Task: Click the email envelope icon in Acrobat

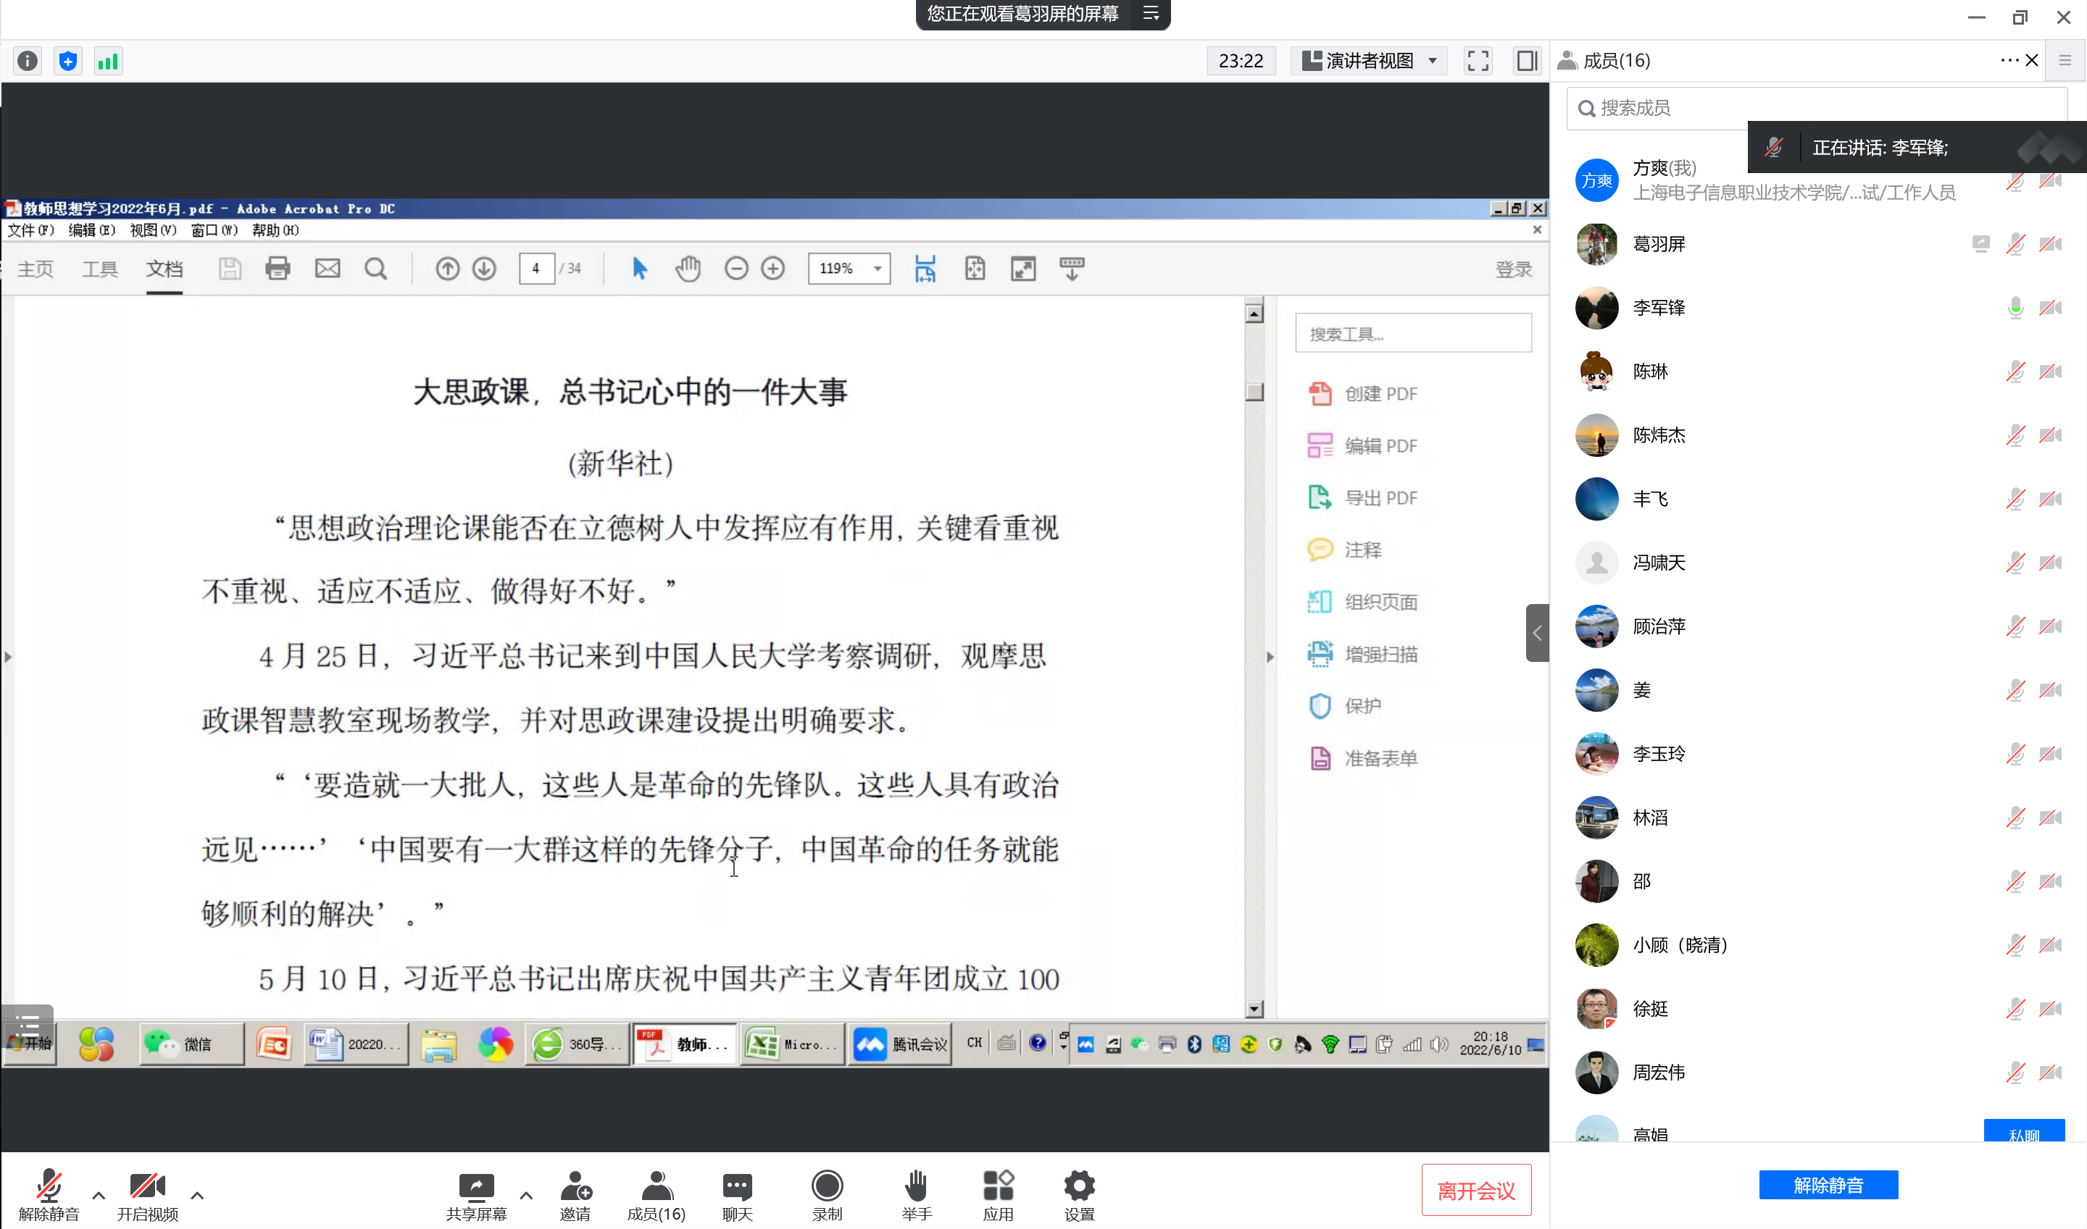Action: pyautogui.click(x=328, y=269)
